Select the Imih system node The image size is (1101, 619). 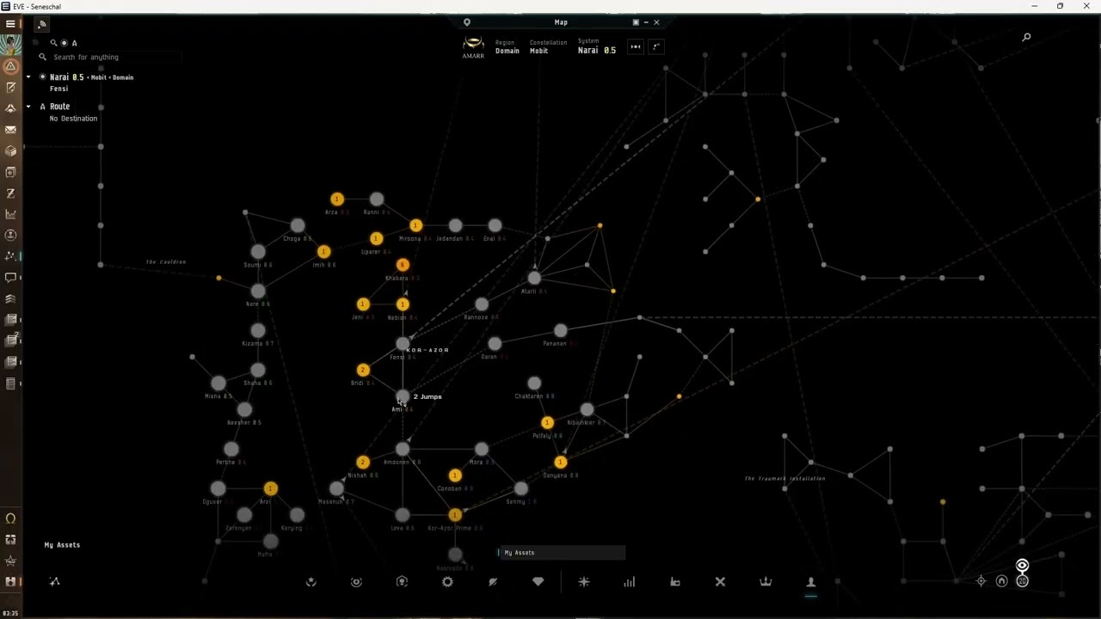pos(323,252)
